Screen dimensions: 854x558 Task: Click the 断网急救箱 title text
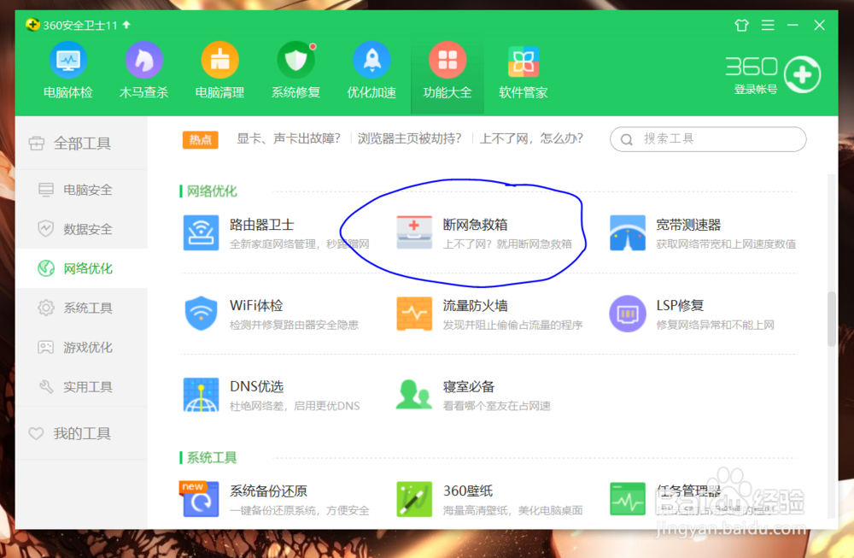[x=475, y=225]
